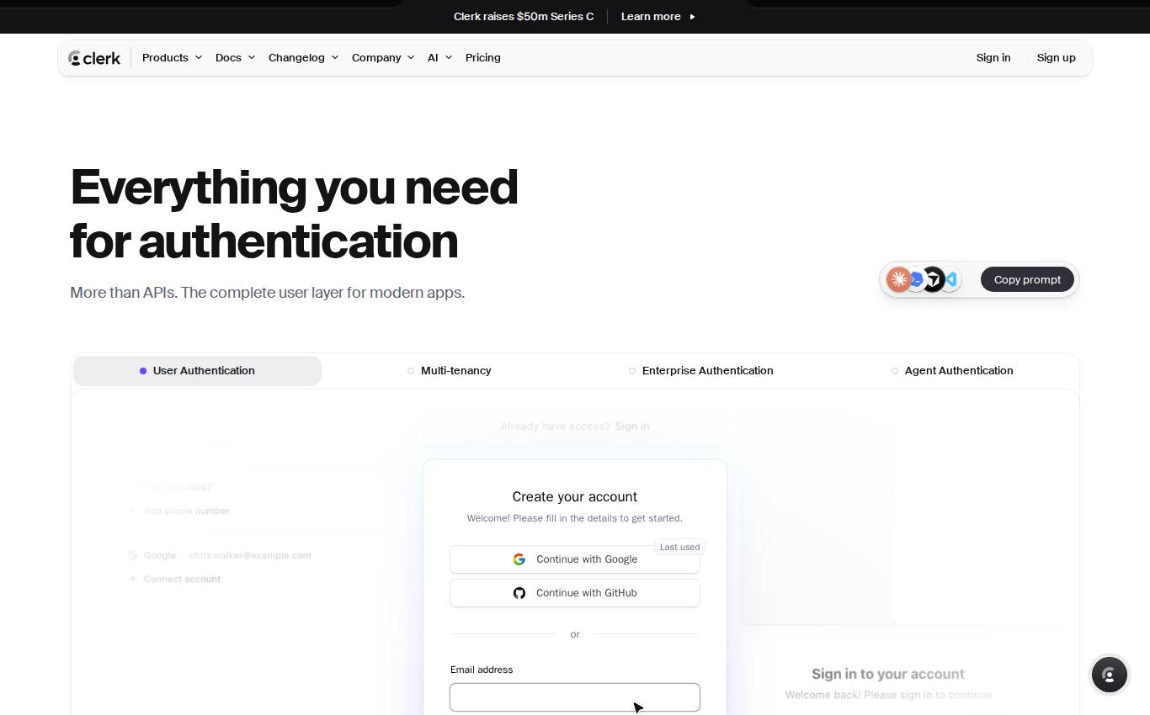Click the Sign up link in the navbar
The height and width of the screenshot is (715, 1150).
[x=1057, y=58]
